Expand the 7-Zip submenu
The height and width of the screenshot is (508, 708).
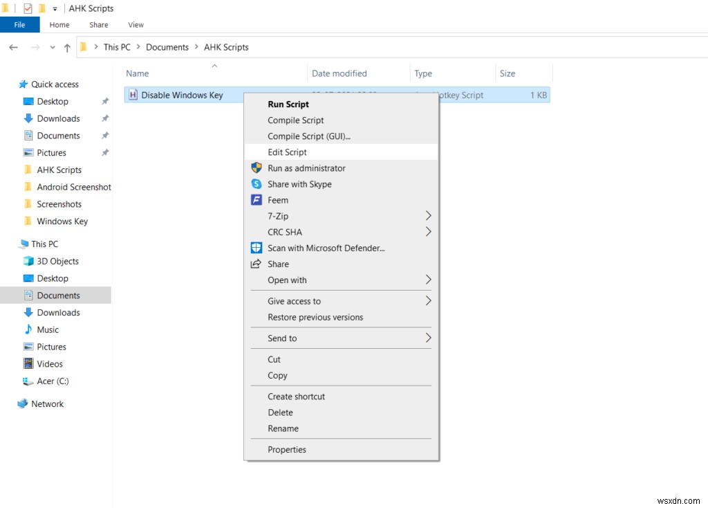coord(428,216)
